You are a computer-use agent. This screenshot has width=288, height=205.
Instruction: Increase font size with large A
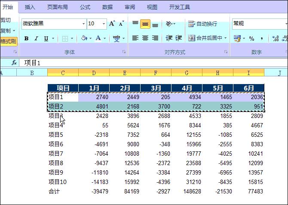click(x=112, y=24)
